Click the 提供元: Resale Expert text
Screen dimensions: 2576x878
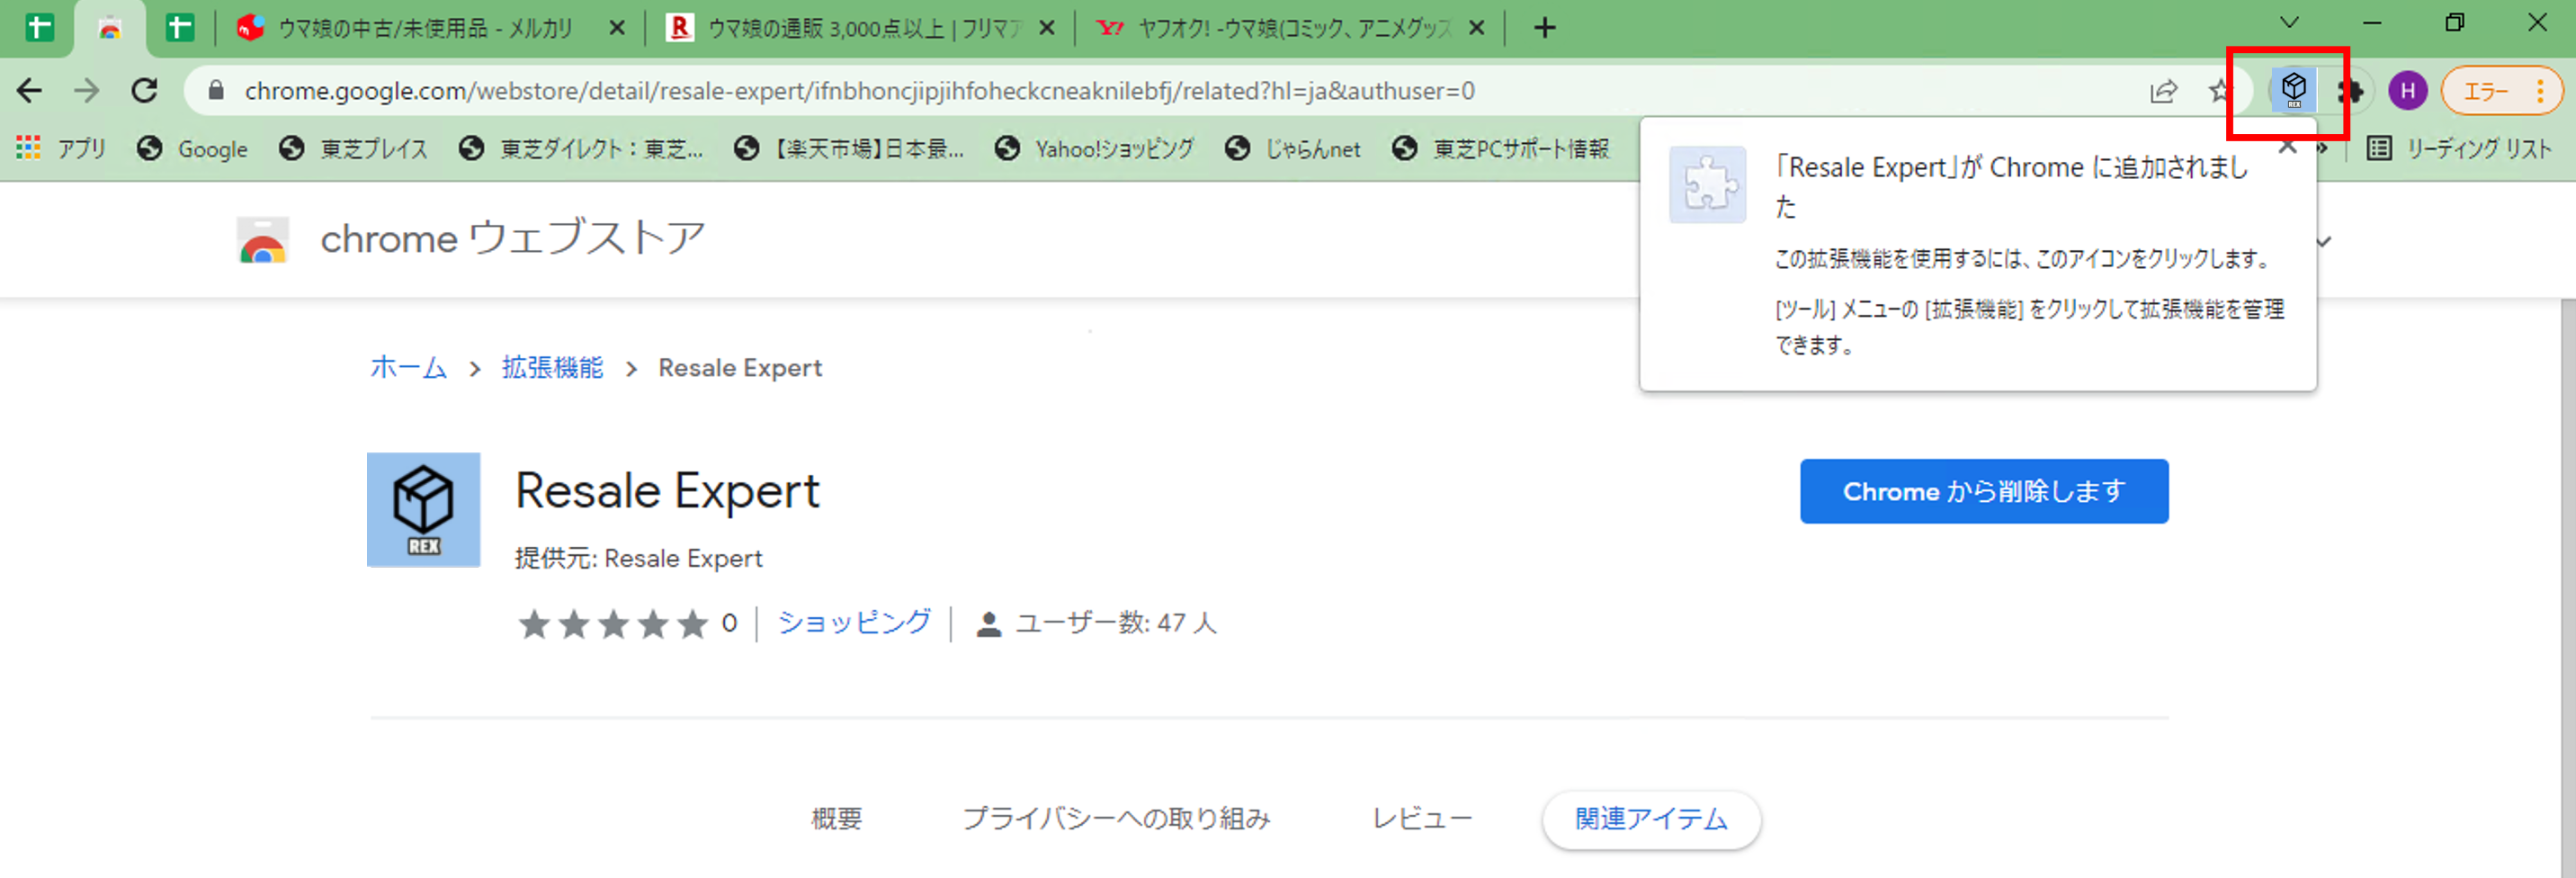[638, 558]
